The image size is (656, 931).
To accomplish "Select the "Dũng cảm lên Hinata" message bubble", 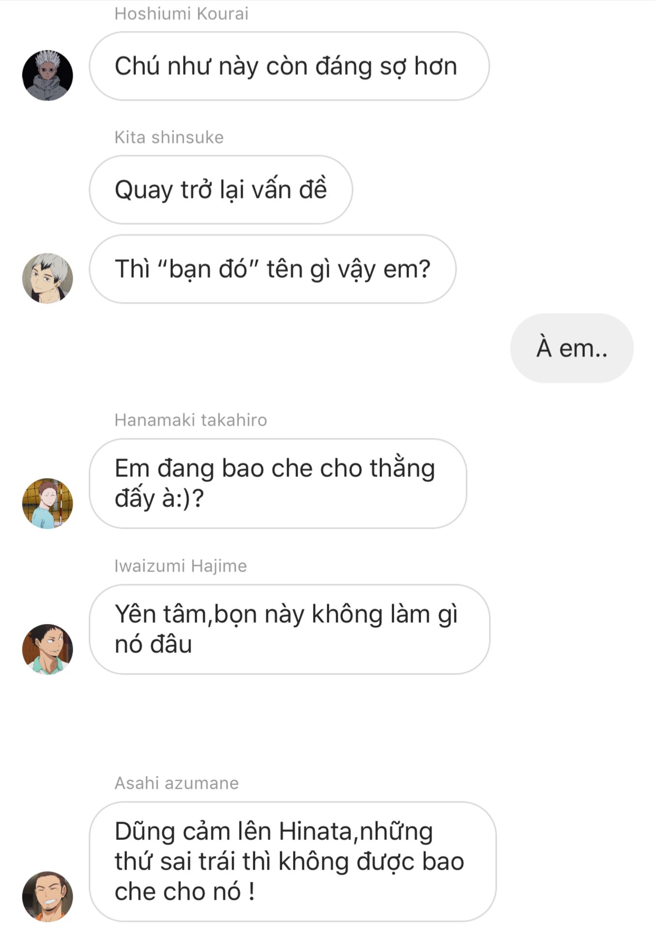I will pyautogui.click(x=293, y=862).
